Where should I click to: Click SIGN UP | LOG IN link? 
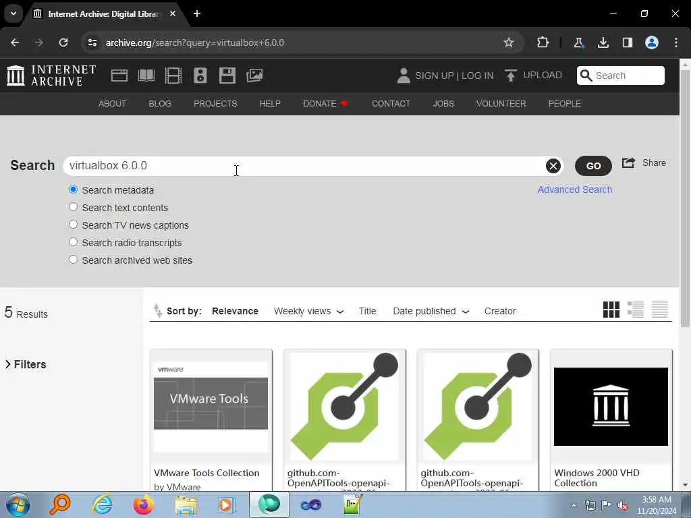click(x=454, y=76)
